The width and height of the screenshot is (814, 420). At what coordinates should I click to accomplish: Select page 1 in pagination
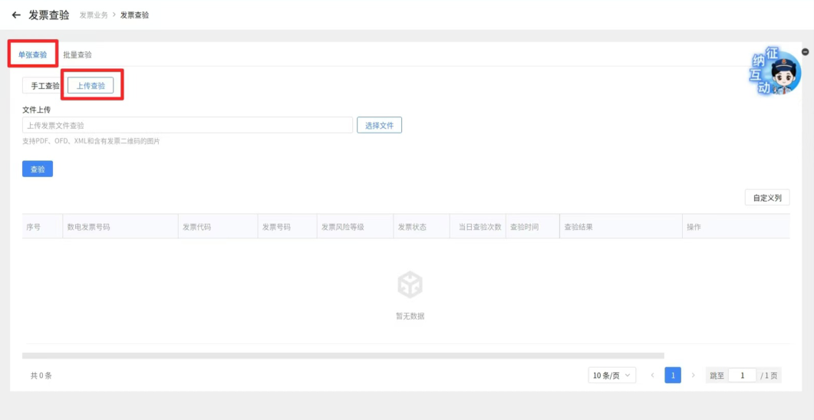point(673,376)
